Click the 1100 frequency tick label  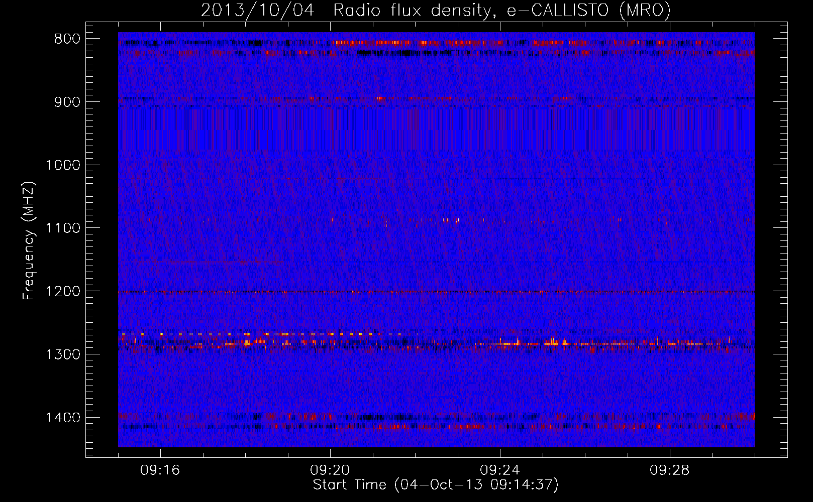tap(63, 228)
